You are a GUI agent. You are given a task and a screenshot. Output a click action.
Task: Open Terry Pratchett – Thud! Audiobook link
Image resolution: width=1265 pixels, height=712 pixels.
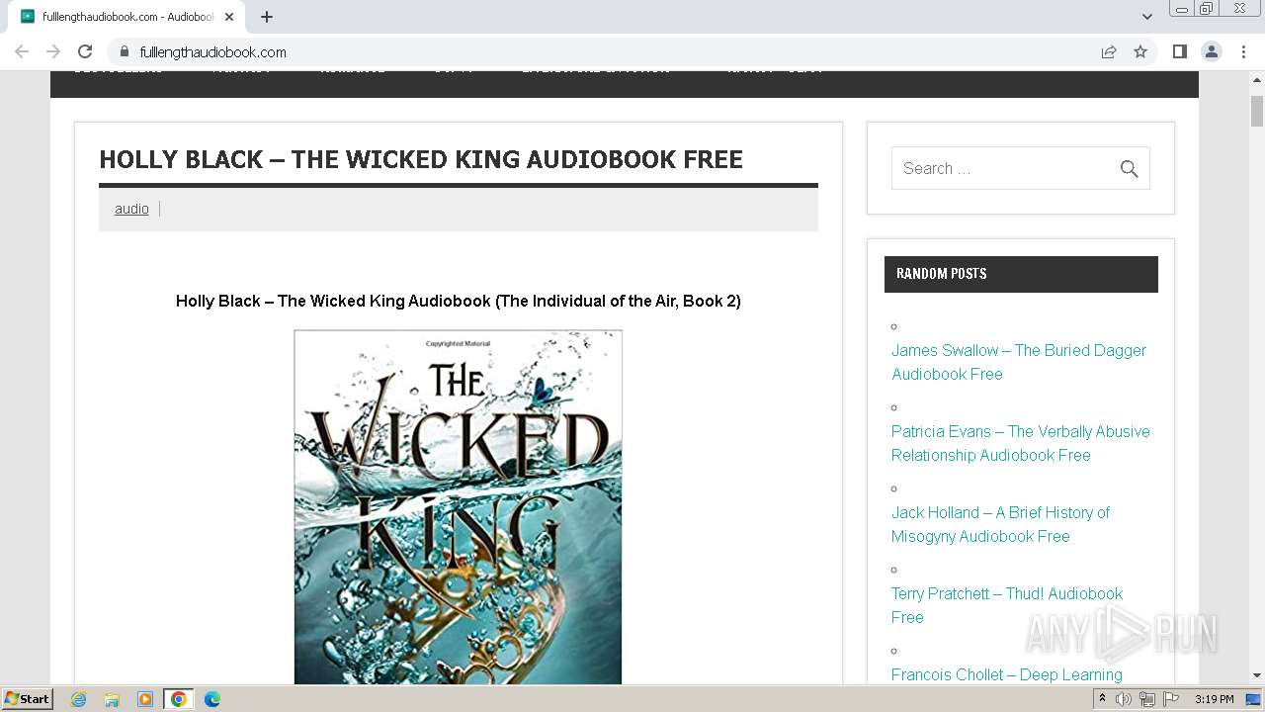coord(1007,605)
